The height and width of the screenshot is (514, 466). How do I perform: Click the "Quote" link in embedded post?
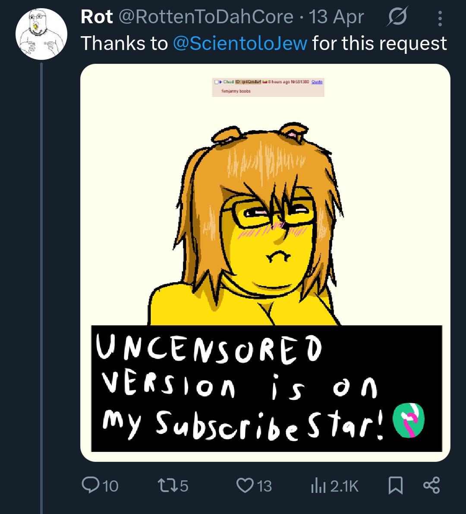point(317,82)
